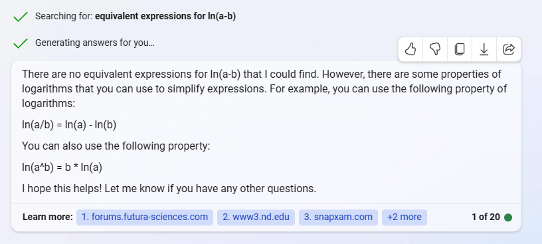Share the response using share icon

pos(509,49)
